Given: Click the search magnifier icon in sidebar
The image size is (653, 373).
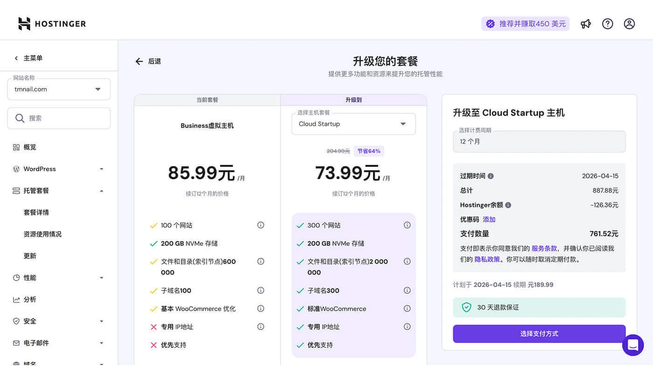Looking at the screenshot, I should (19, 118).
